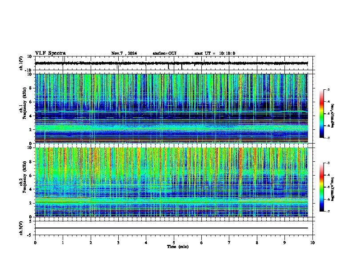Click the "ch.3(V)" axis label
Image resolution: width=352 pixels, height=272 pixels.
[21, 228]
